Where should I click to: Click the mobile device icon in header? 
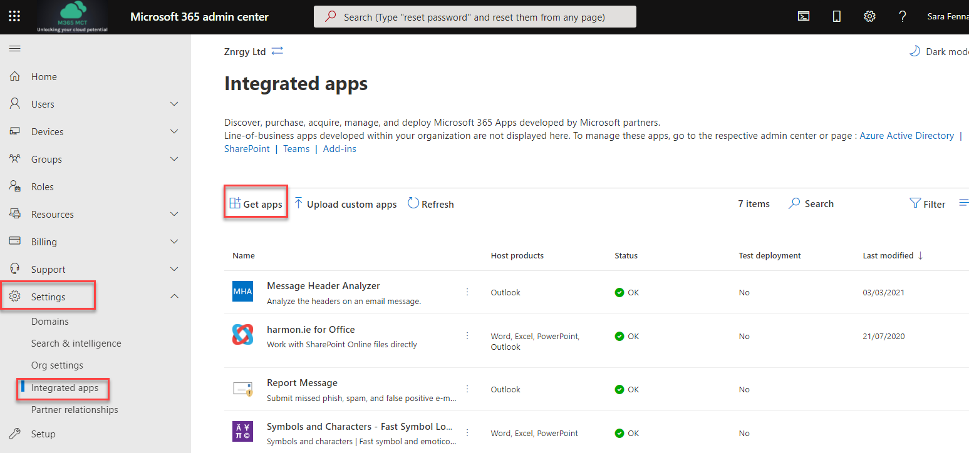click(837, 17)
